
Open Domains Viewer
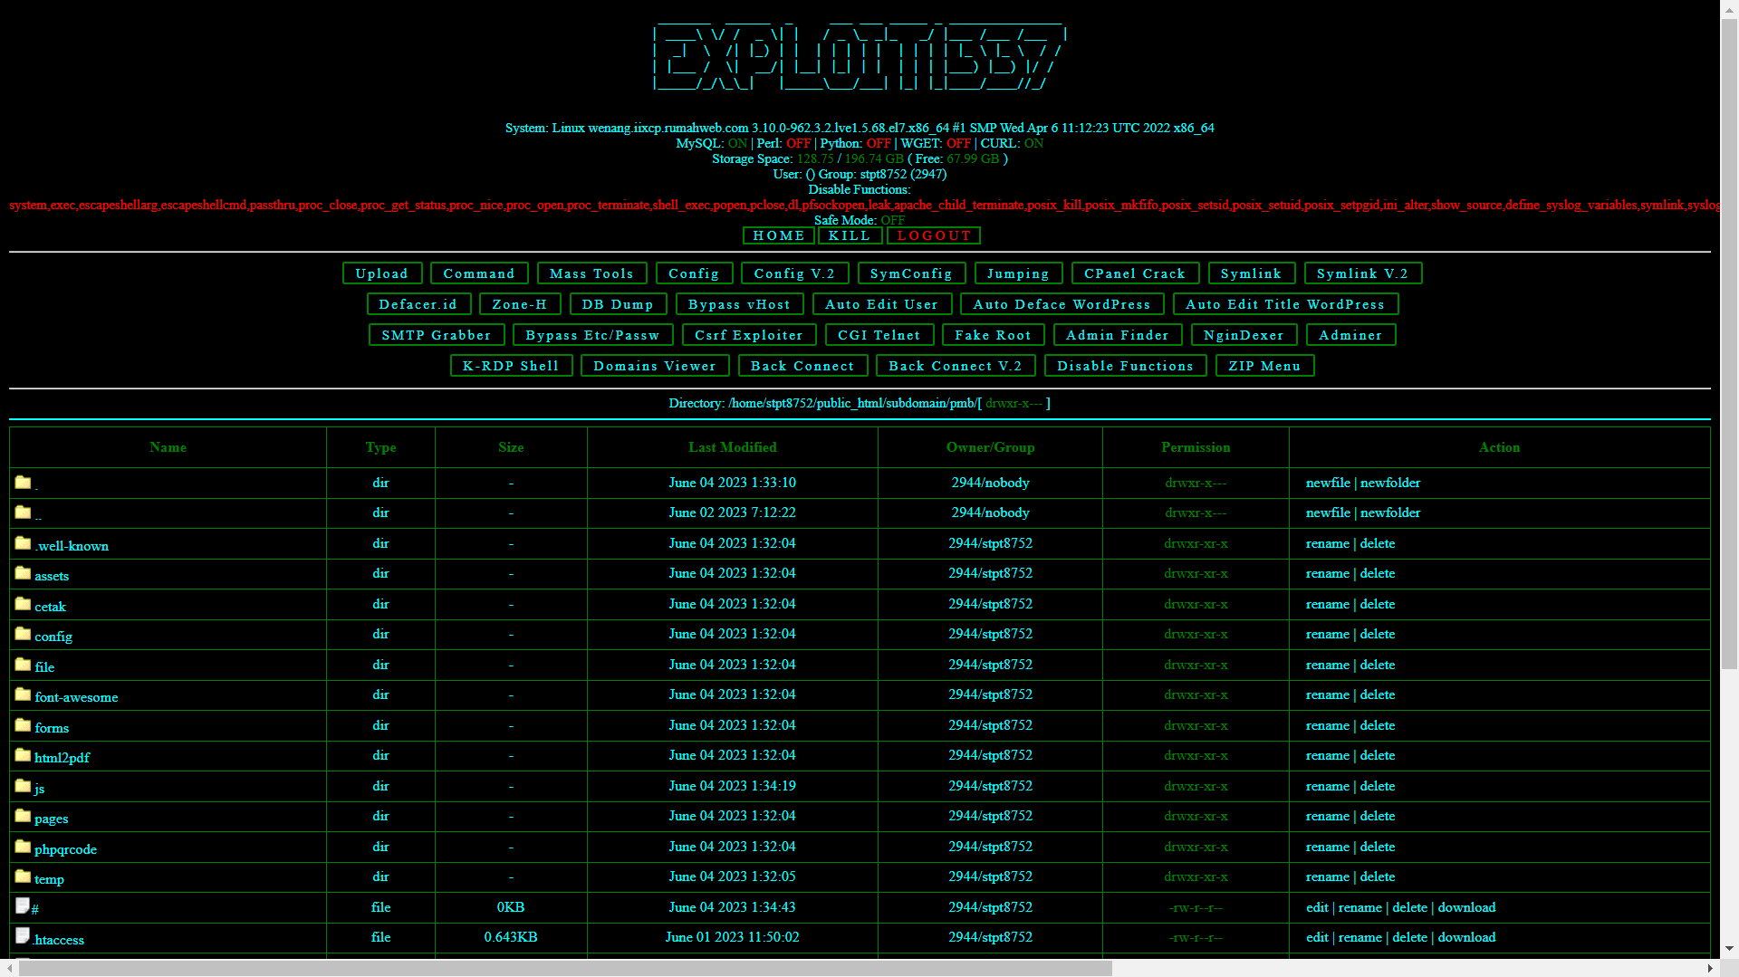[655, 366]
